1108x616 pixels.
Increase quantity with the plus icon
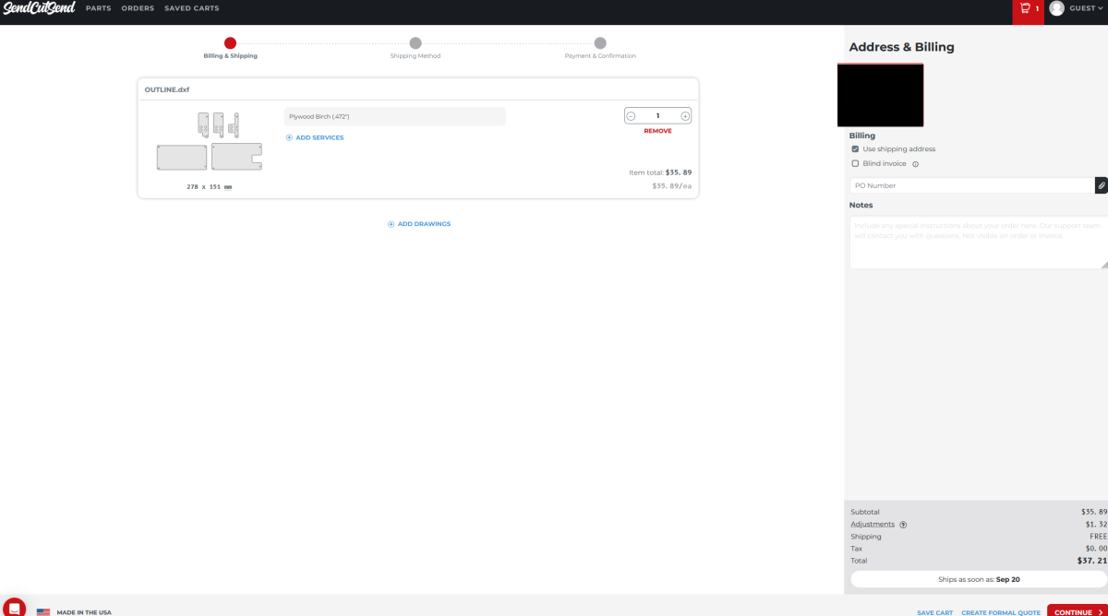[x=685, y=116]
